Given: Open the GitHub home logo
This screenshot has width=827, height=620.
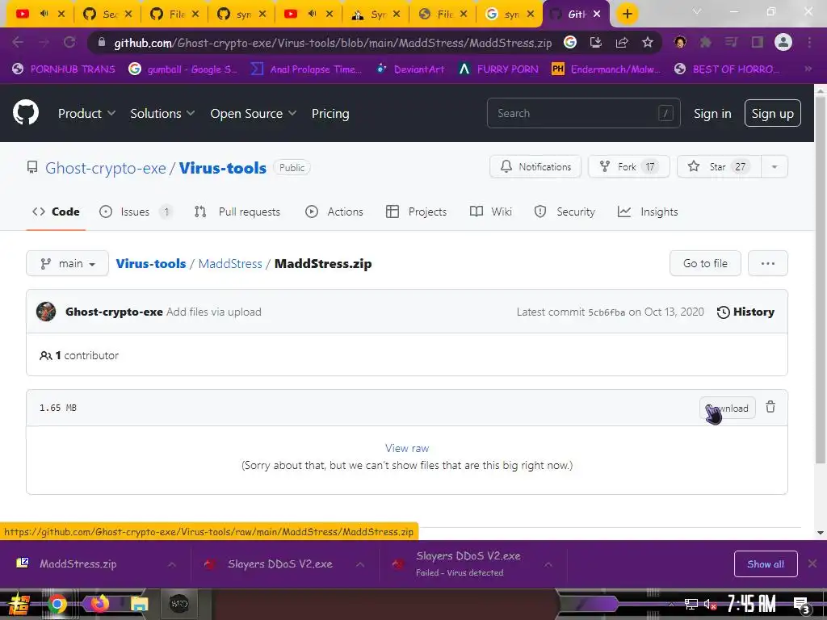Looking at the screenshot, I should tap(26, 112).
